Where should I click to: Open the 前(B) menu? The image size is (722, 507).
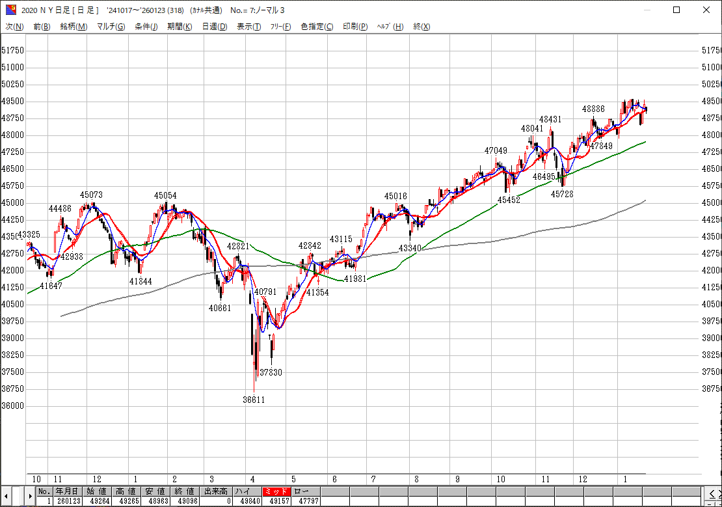tap(42, 27)
